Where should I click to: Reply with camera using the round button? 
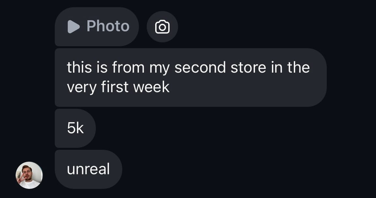point(162,27)
